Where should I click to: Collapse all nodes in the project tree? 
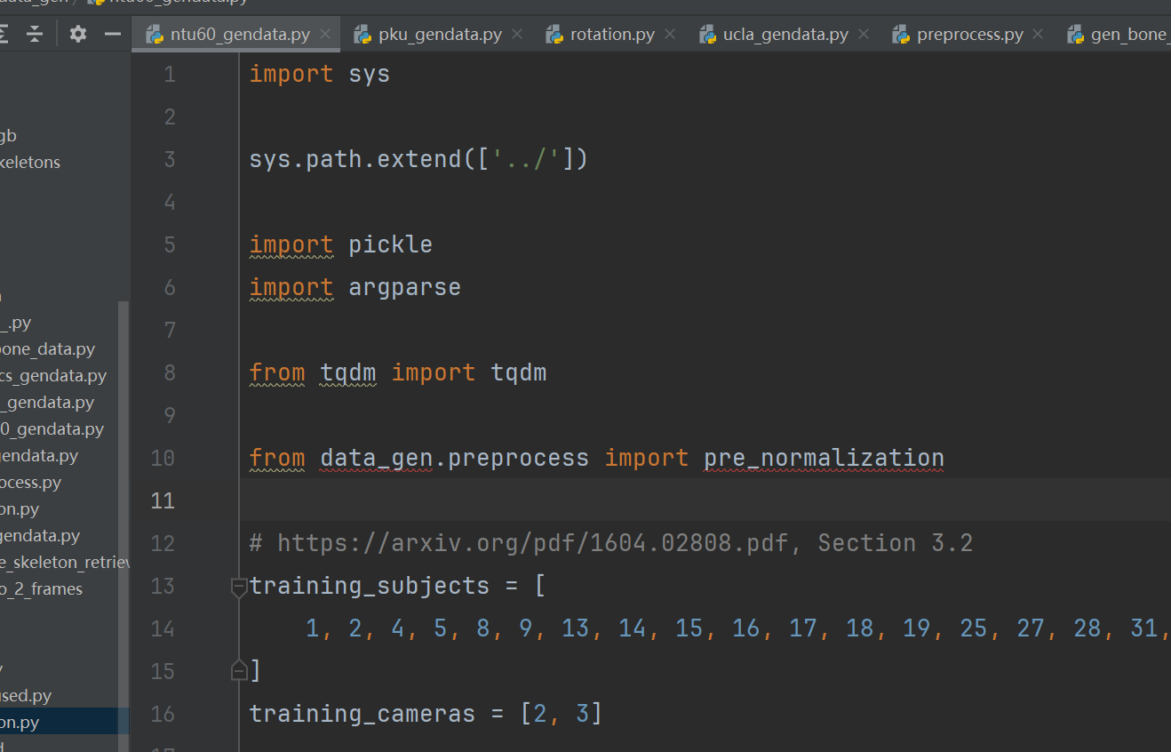pos(35,33)
